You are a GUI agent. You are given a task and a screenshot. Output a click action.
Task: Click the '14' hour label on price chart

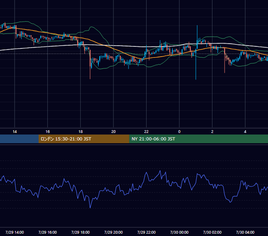(15, 132)
